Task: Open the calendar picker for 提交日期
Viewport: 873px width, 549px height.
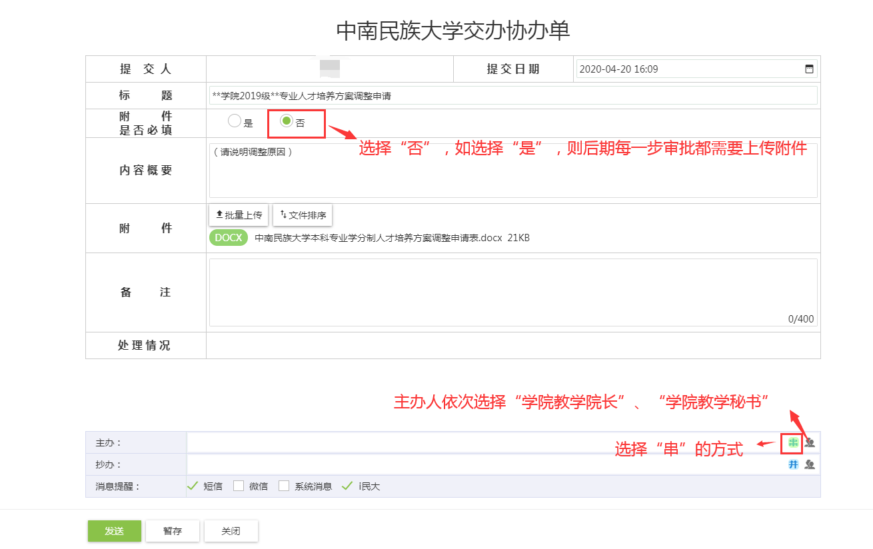Action: (x=809, y=69)
